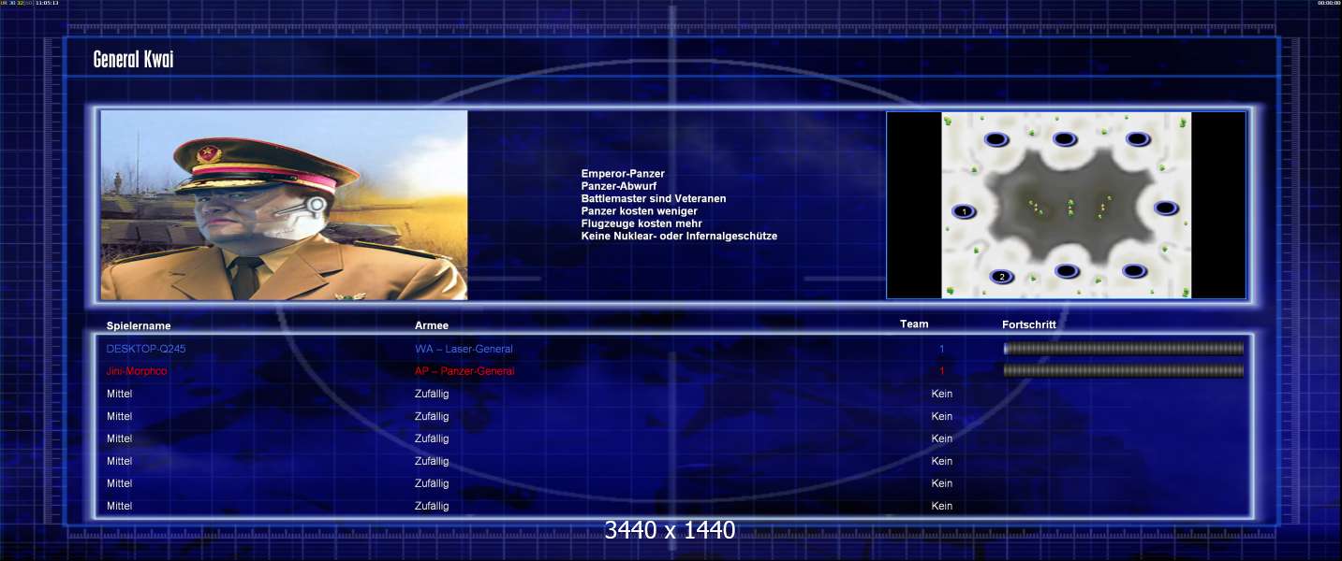Click Panzer kosten weniger text

pyautogui.click(x=640, y=211)
